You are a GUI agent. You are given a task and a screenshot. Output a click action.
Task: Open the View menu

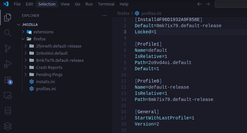coord(65,4)
